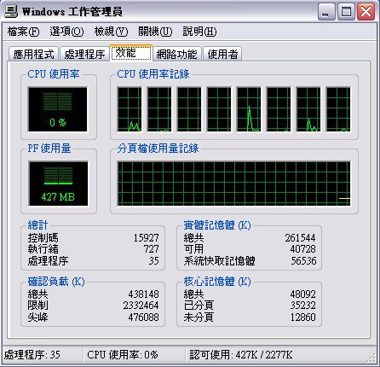Click the 未分頁 value 12860
The image size is (380, 367).
click(x=302, y=317)
